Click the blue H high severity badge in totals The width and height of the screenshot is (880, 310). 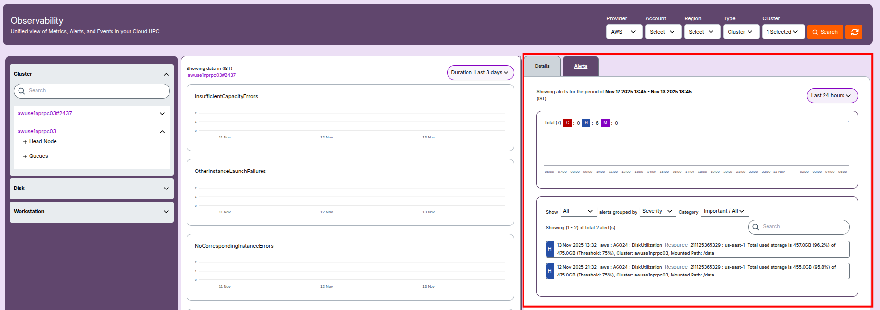(586, 123)
